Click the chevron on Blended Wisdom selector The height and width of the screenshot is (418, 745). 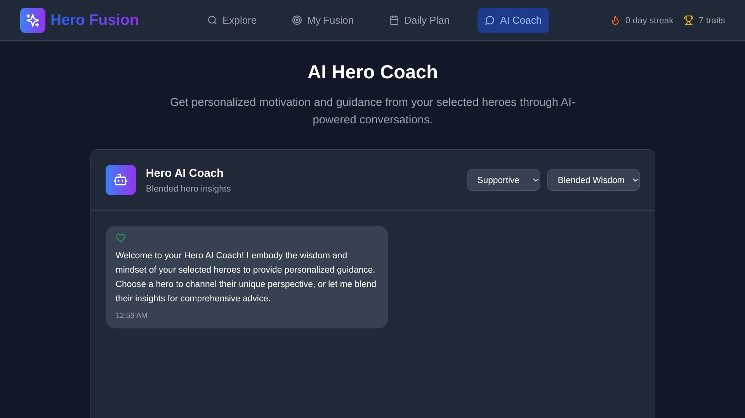pyautogui.click(x=635, y=180)
